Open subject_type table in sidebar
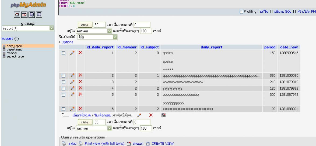Viewport: 316px width, 146px height. pyautogui.click(x=15, y=57)
